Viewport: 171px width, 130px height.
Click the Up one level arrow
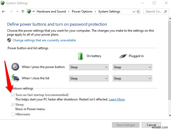point(23,12)
